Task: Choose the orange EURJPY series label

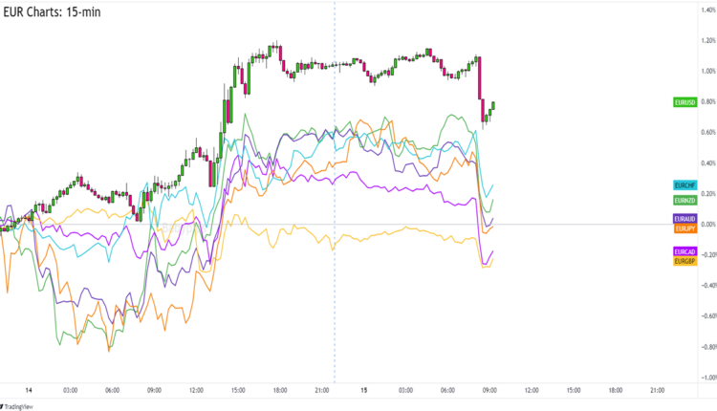Action: (x=684, y=228)
